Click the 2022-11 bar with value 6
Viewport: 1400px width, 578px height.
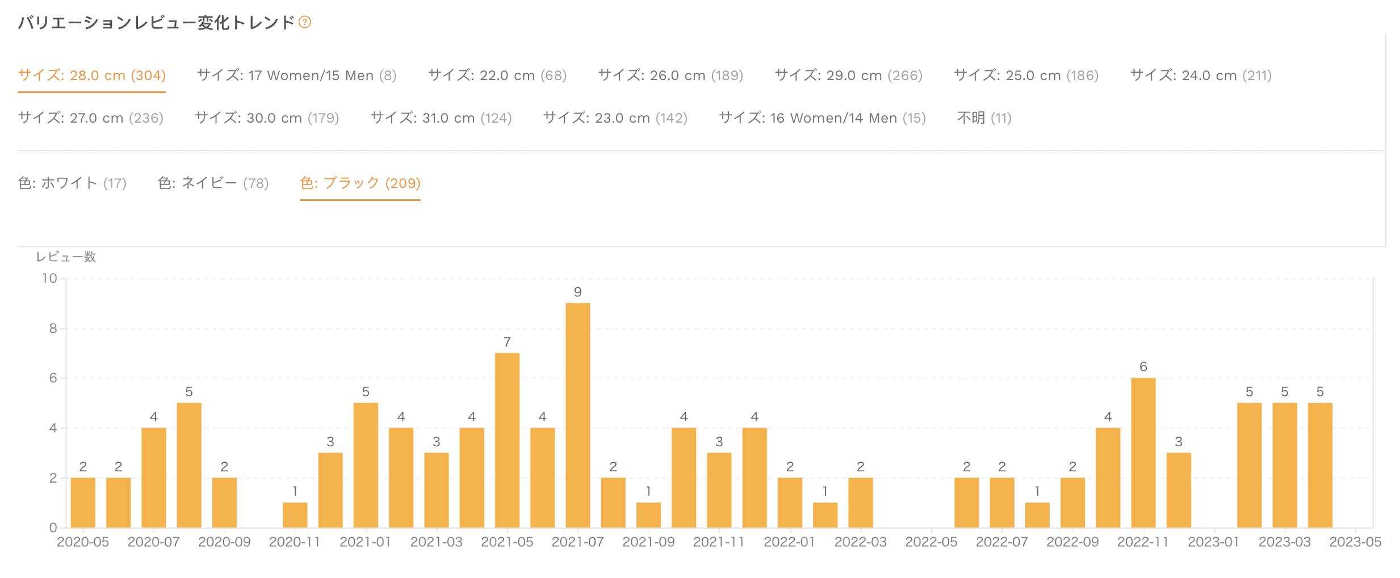pyautogui.click(x=1143, y=453)
